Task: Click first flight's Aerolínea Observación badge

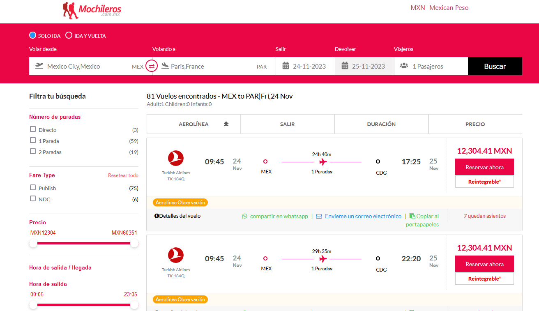Action: click(180, 203)
